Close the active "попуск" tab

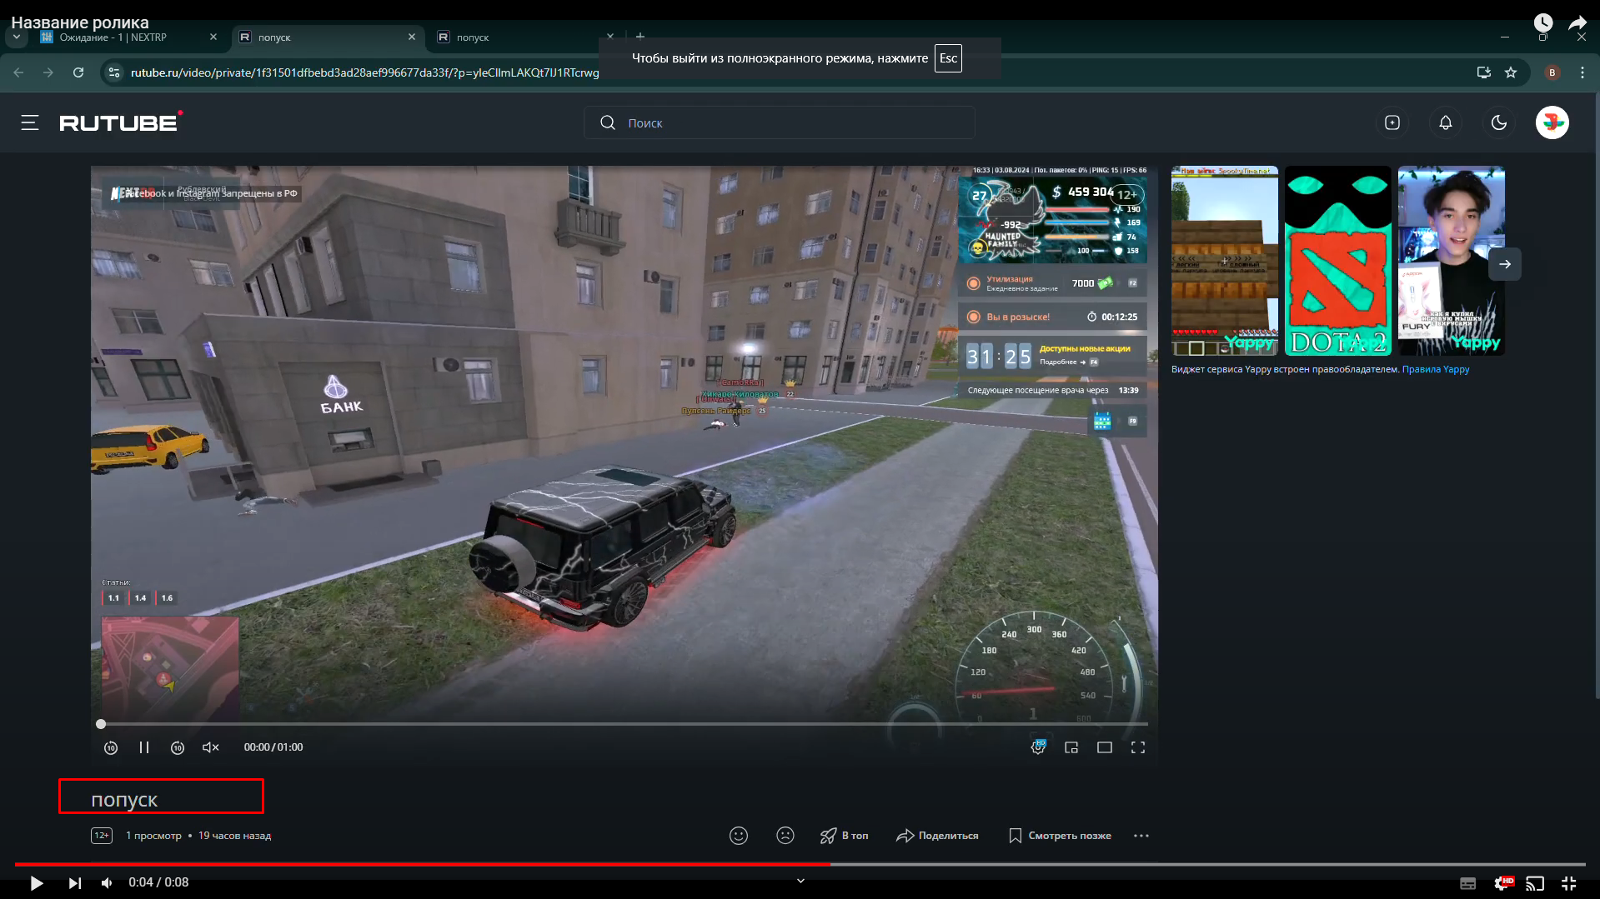[x=412, y=37]
